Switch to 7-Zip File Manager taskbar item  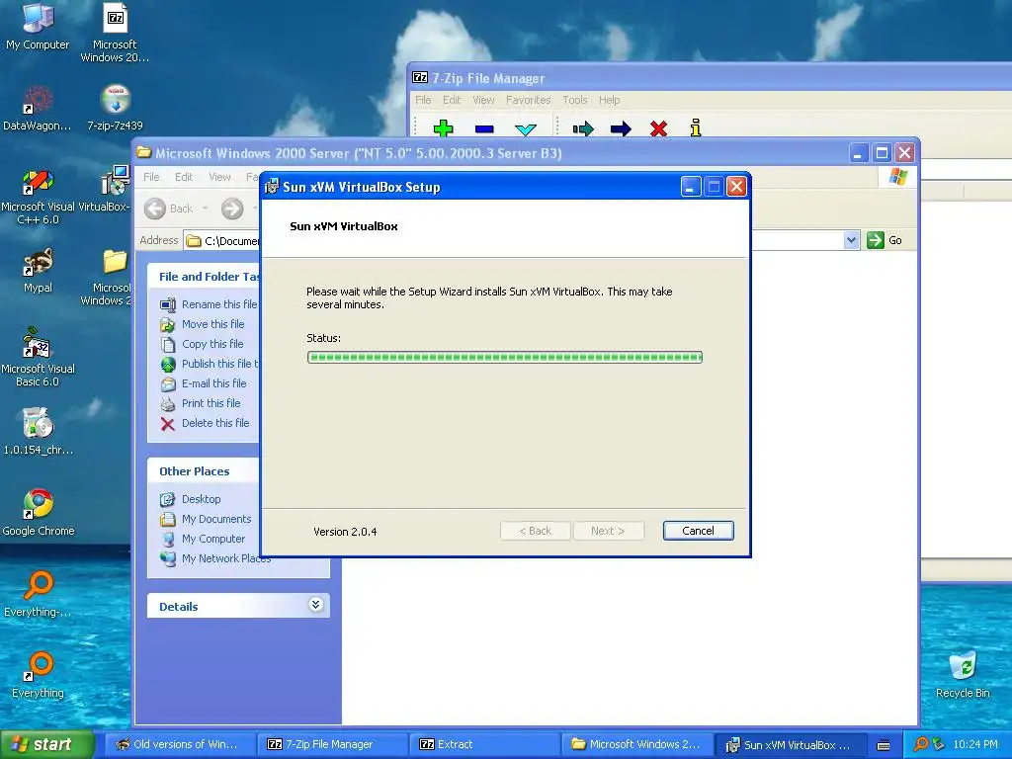[332, 744]
